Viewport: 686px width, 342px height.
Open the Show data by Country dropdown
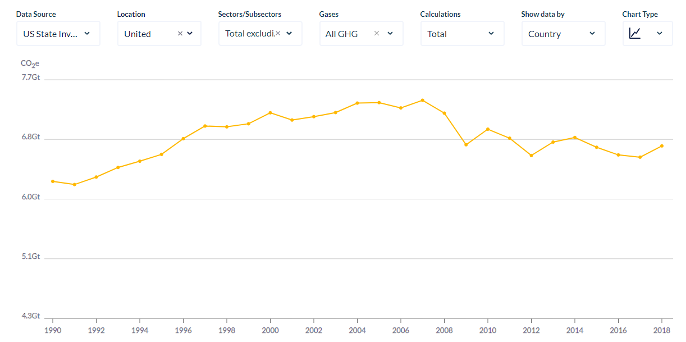[x=564, y=34]
